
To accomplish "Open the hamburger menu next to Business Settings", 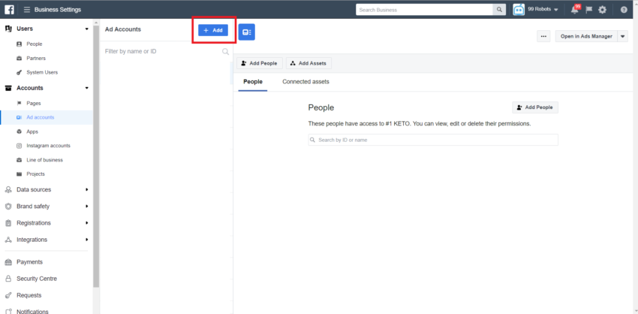I will coord(27,10).
